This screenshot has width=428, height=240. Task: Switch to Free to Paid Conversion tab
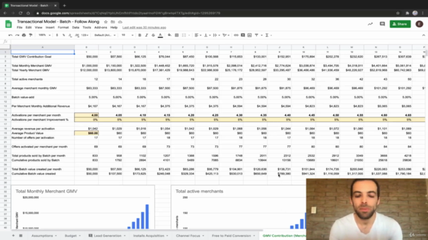click(233, 235)
